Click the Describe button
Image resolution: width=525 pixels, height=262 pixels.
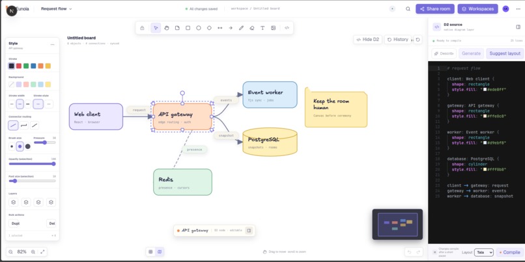click(x=444, y=53)
